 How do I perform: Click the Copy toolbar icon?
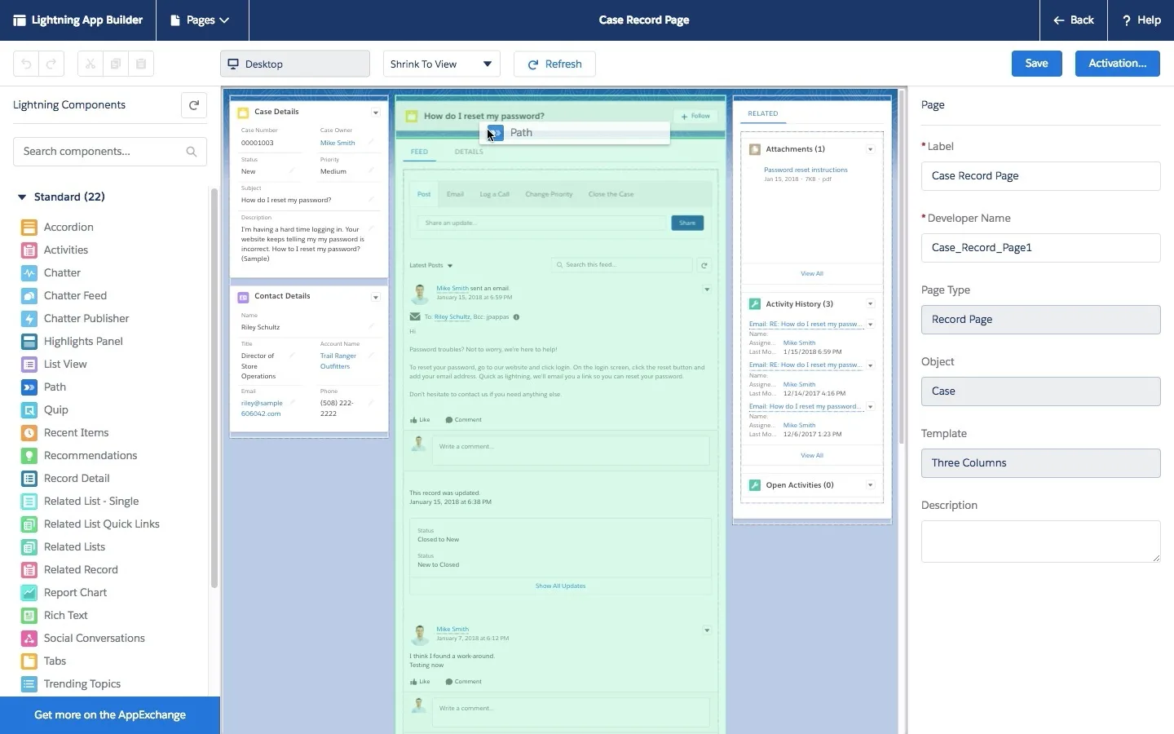116,64
